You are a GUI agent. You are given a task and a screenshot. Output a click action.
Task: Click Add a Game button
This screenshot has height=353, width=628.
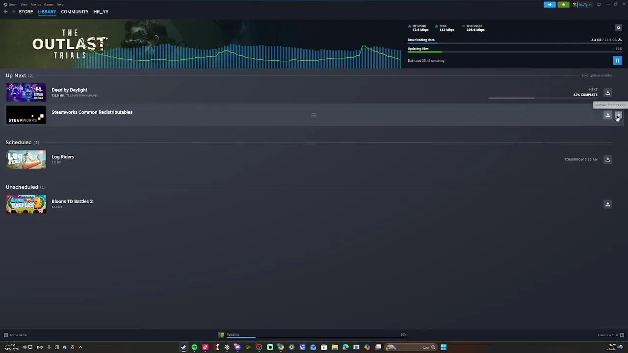pos(15,335)
